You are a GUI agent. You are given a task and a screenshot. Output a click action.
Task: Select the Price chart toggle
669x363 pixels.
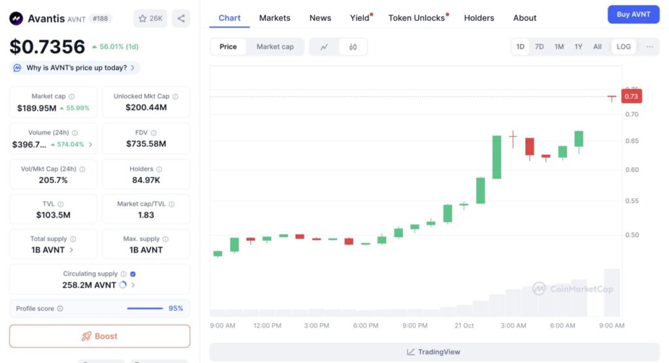click(228, 47)
